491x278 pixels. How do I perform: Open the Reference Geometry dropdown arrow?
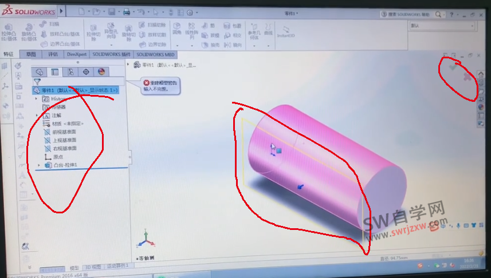click(x=254, y=46)
